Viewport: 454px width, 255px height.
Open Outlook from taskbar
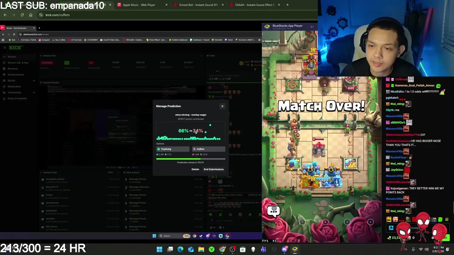[x=191, y=249]
